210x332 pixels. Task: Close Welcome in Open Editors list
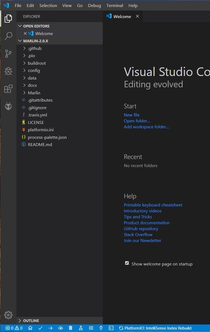(x=25, y=33)
